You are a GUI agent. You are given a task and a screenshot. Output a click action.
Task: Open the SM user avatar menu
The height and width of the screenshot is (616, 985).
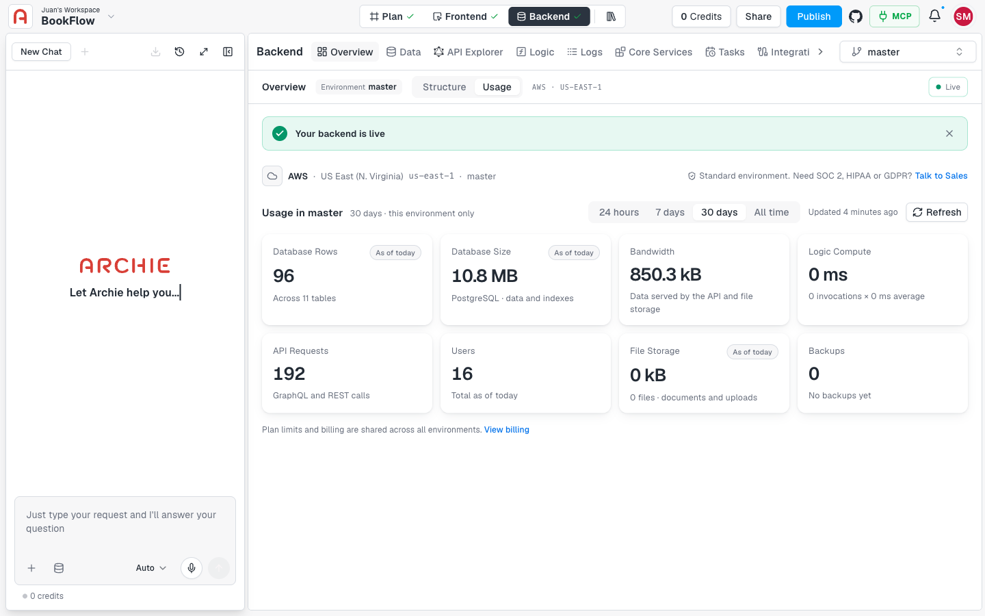coord(963,16)
